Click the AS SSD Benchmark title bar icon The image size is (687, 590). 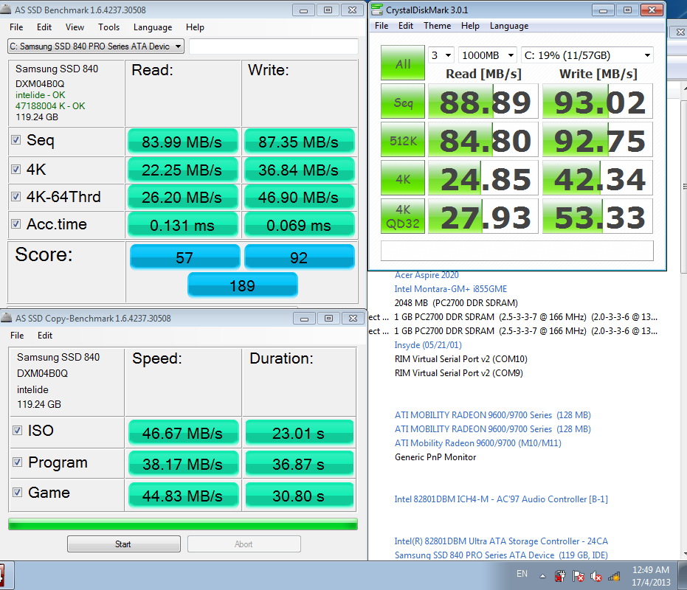(7, 10)
